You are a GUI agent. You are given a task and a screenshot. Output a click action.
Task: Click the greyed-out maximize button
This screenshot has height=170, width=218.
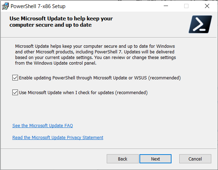(x=186, y=6)
